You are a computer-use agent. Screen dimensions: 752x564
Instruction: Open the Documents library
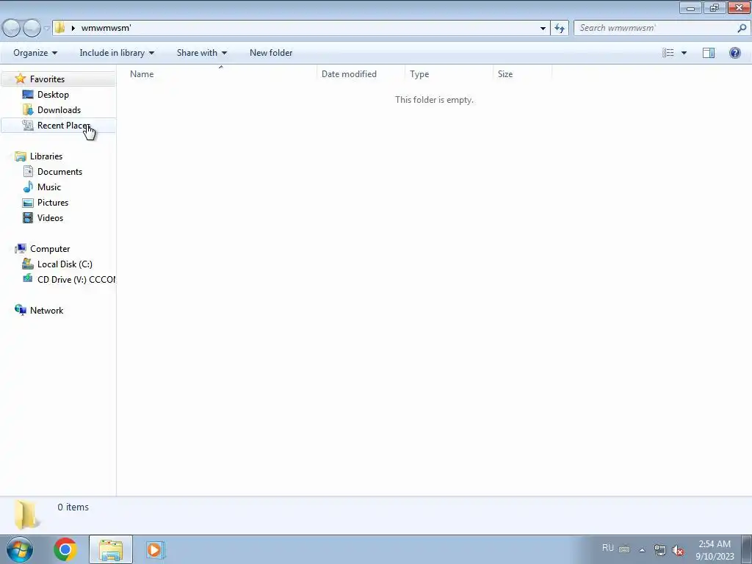point(59,172)
